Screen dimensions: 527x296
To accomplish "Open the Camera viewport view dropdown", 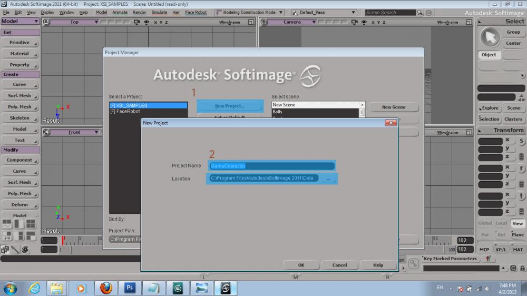I will point(292,22).
